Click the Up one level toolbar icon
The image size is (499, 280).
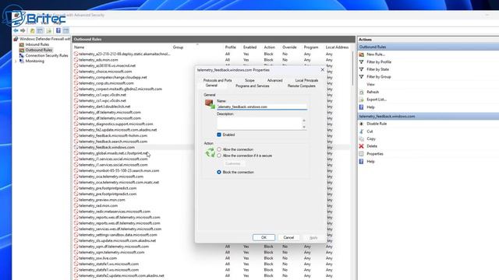32,31
